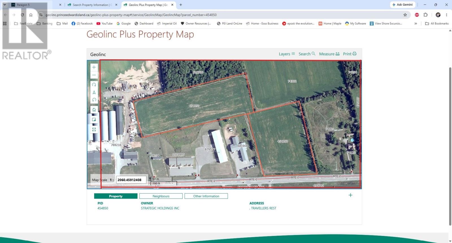Open the YouTube bookmark
The height and width of the screenshot is (243, 452).
(x=105, y=23)
